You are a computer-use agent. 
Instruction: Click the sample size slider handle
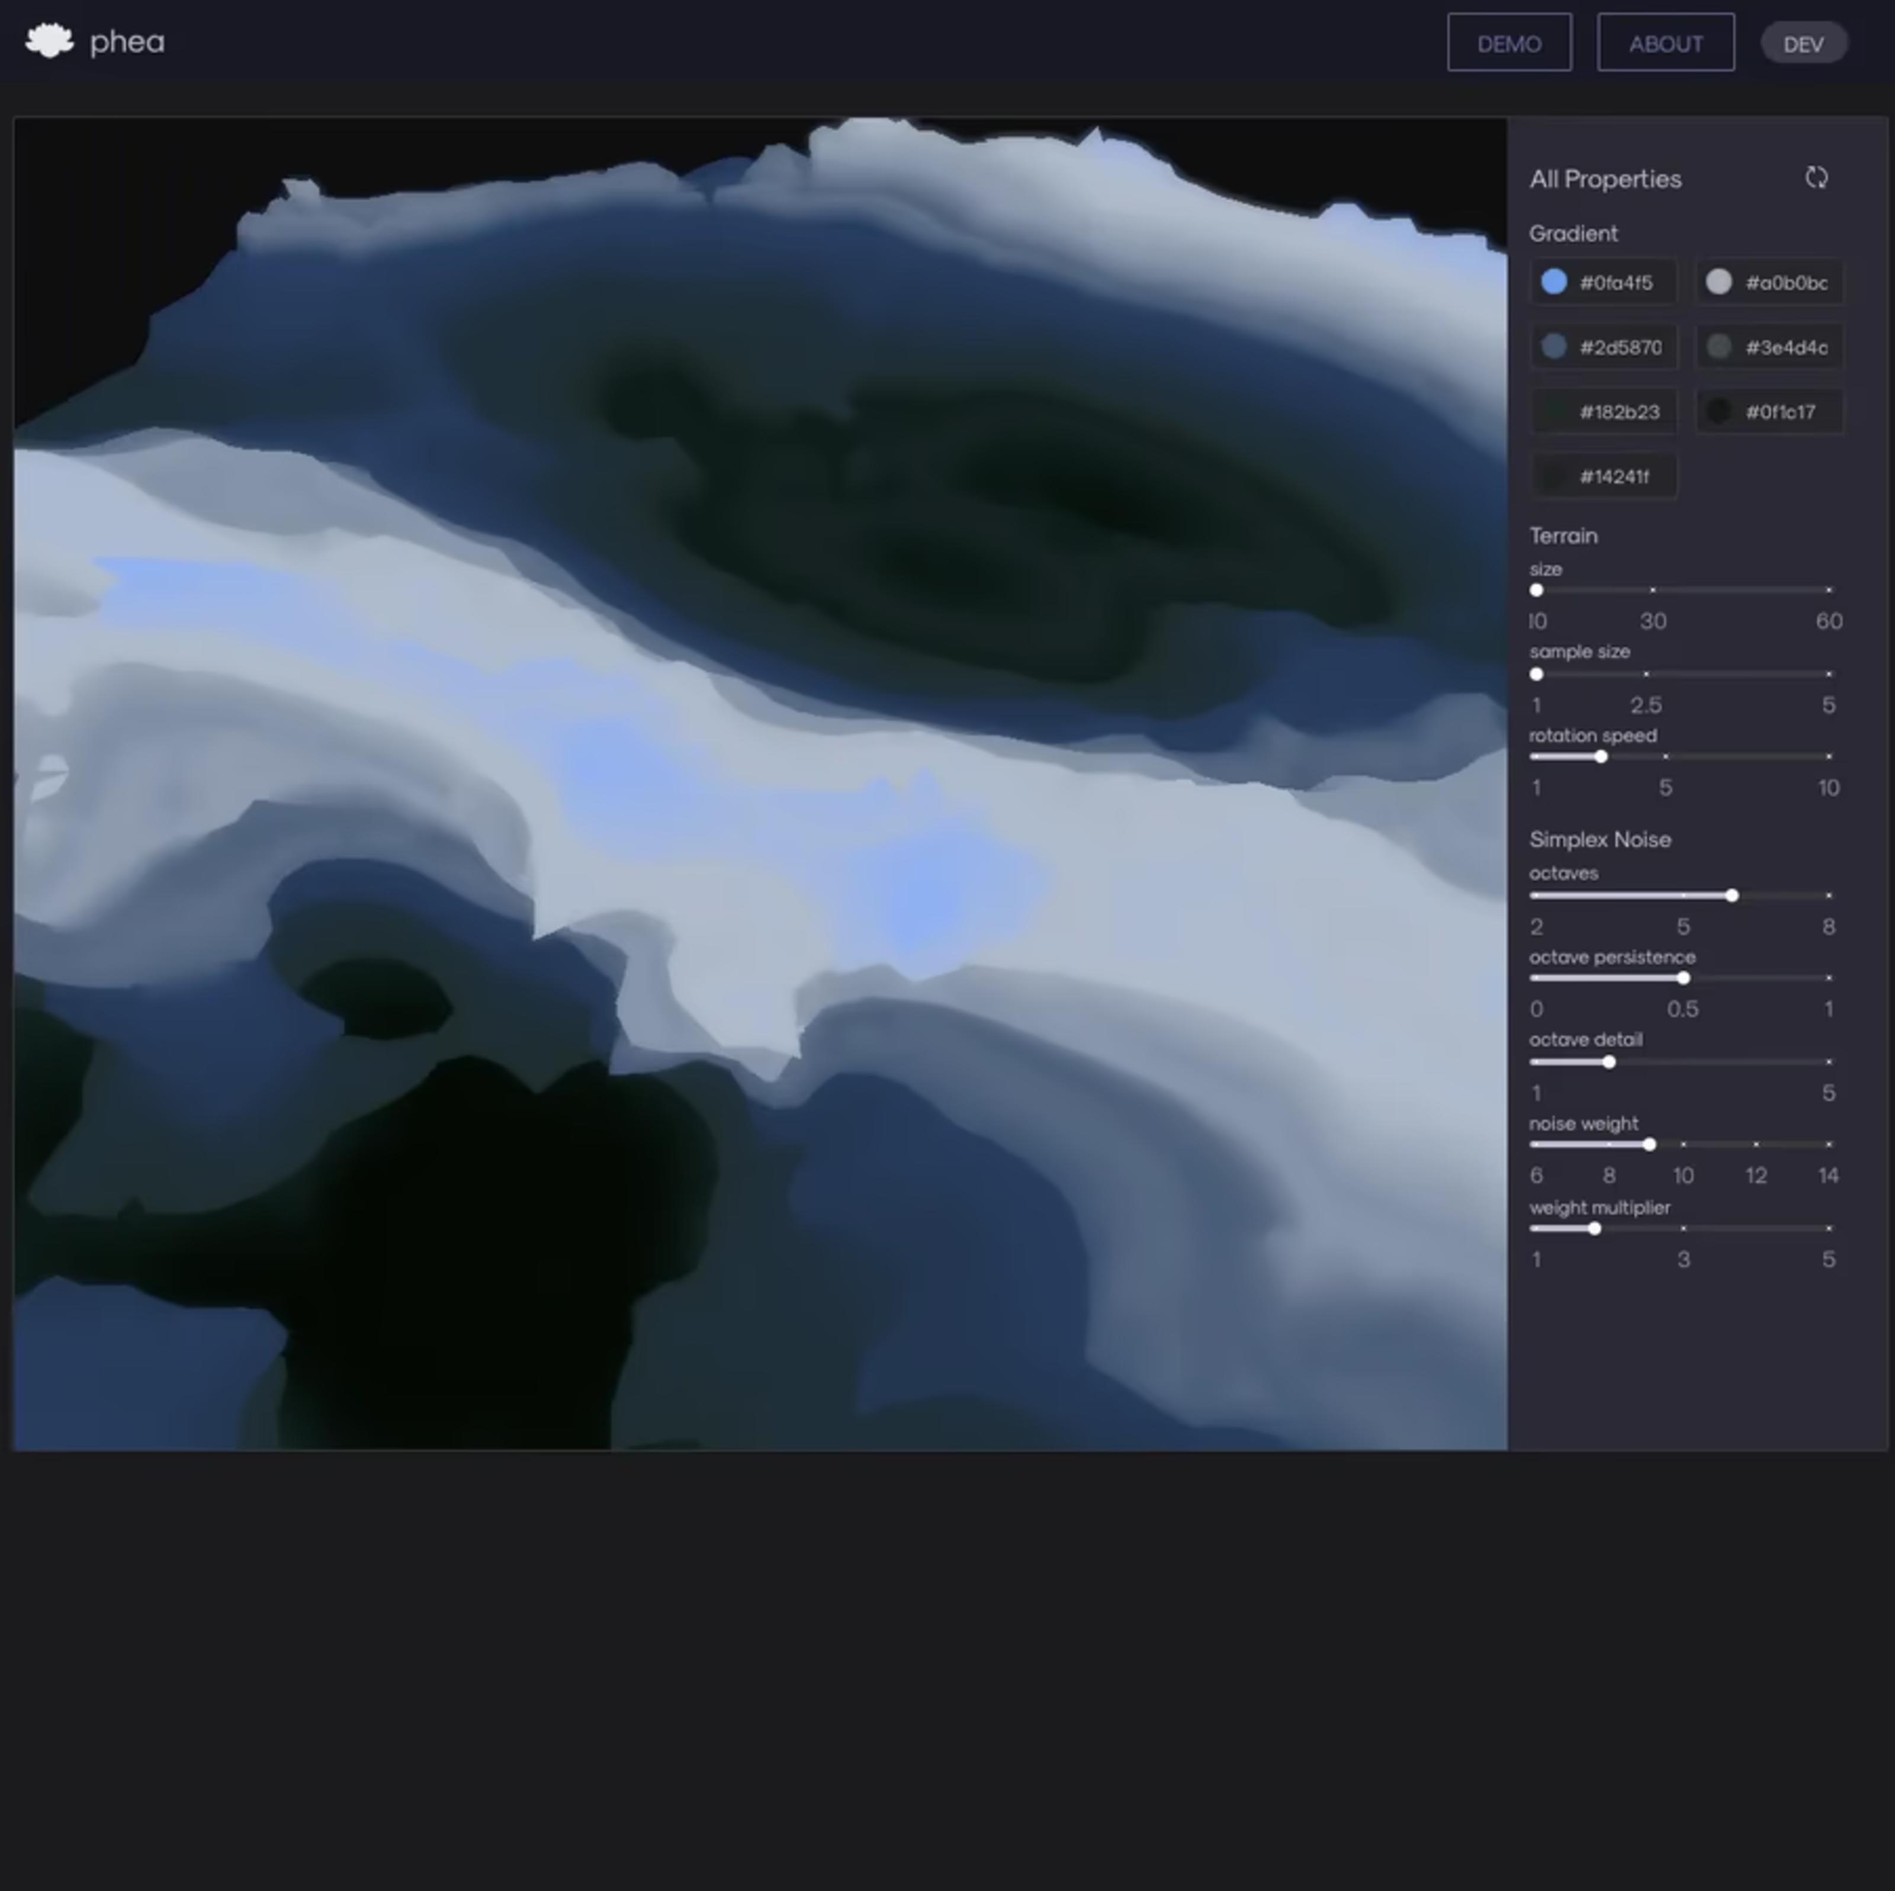click(x=1536, y=675)
